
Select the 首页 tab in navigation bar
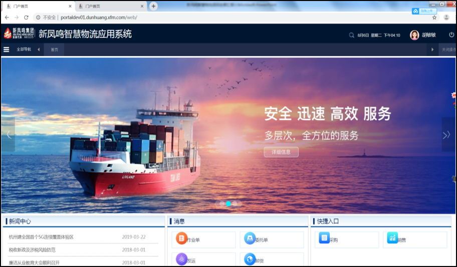54,50
